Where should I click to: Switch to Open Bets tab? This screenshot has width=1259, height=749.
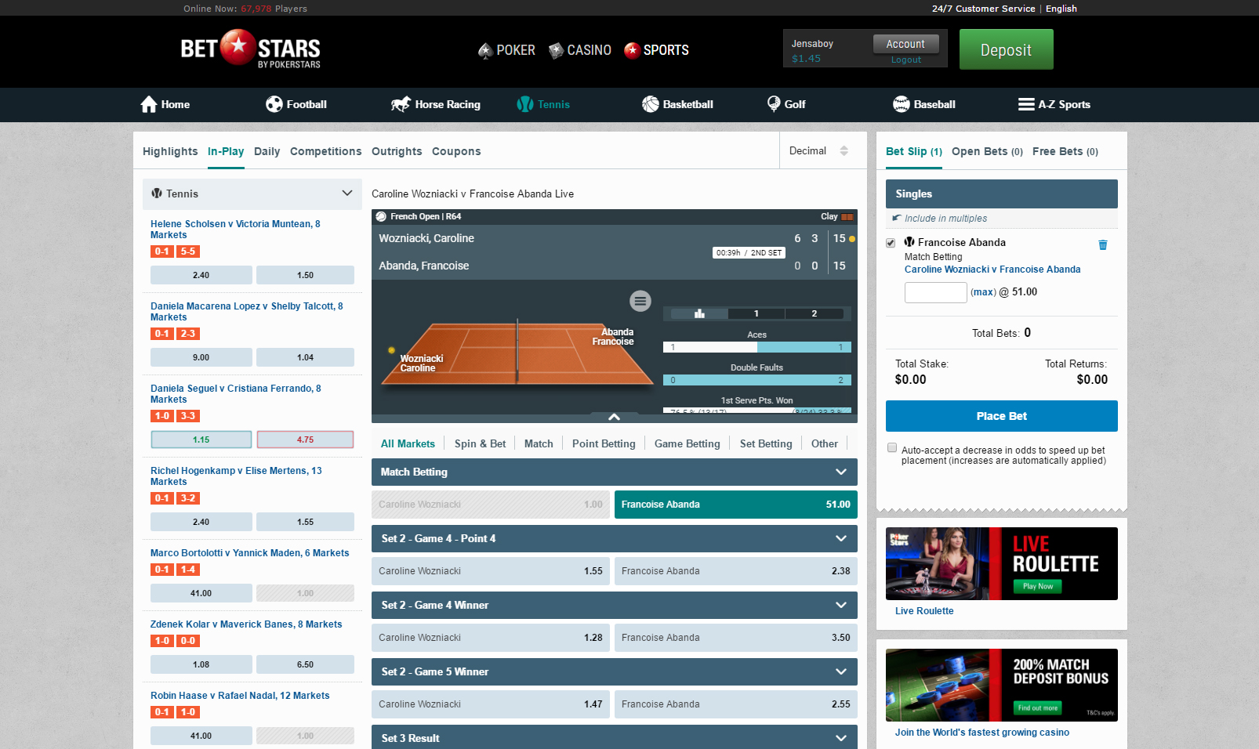coord(987,151)
